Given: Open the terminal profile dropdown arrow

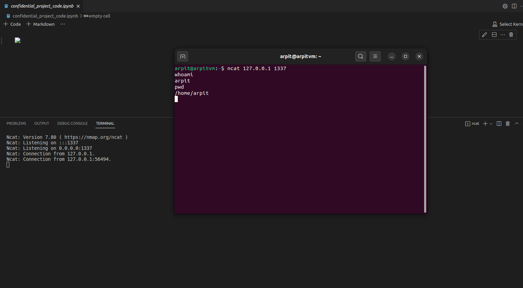Looking at the screenshot, I should [491, 123].
